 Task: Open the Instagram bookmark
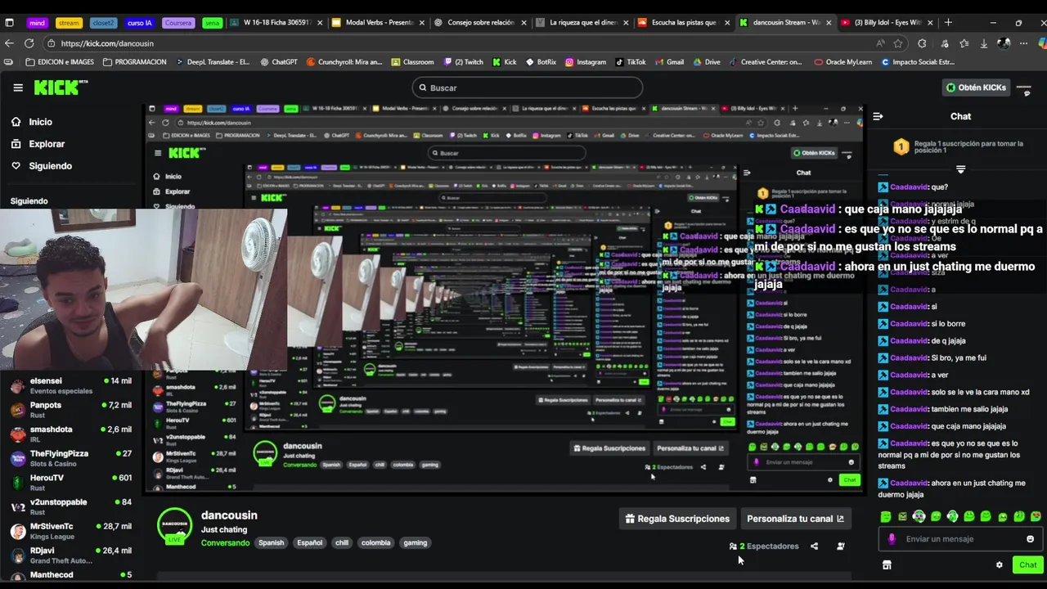[x=586, y=62]
